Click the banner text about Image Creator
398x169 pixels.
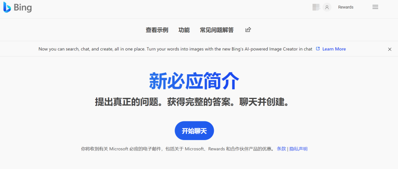[x=175, y=49]
